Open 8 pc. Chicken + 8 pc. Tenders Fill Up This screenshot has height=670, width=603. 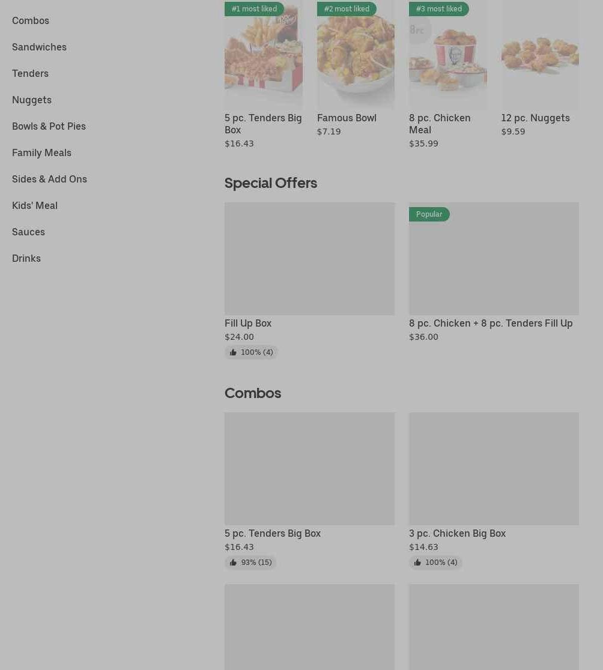[x=491, y=323]
